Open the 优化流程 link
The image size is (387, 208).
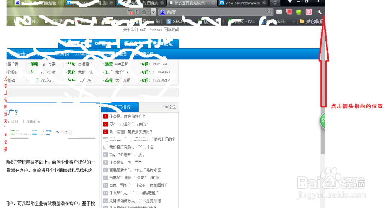click(122, 80)
